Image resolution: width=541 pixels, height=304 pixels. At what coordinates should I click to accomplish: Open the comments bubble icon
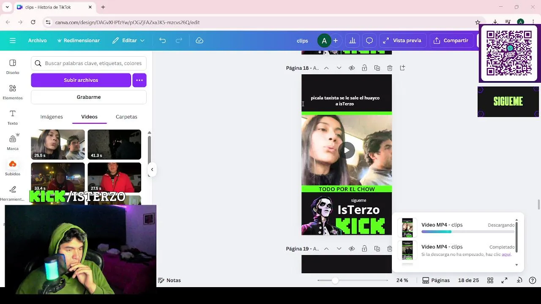pyautogui.click(x=369, y=41)
